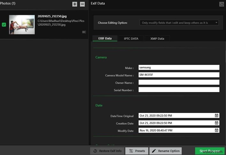Click the Make input field

[x=179, y=67]
